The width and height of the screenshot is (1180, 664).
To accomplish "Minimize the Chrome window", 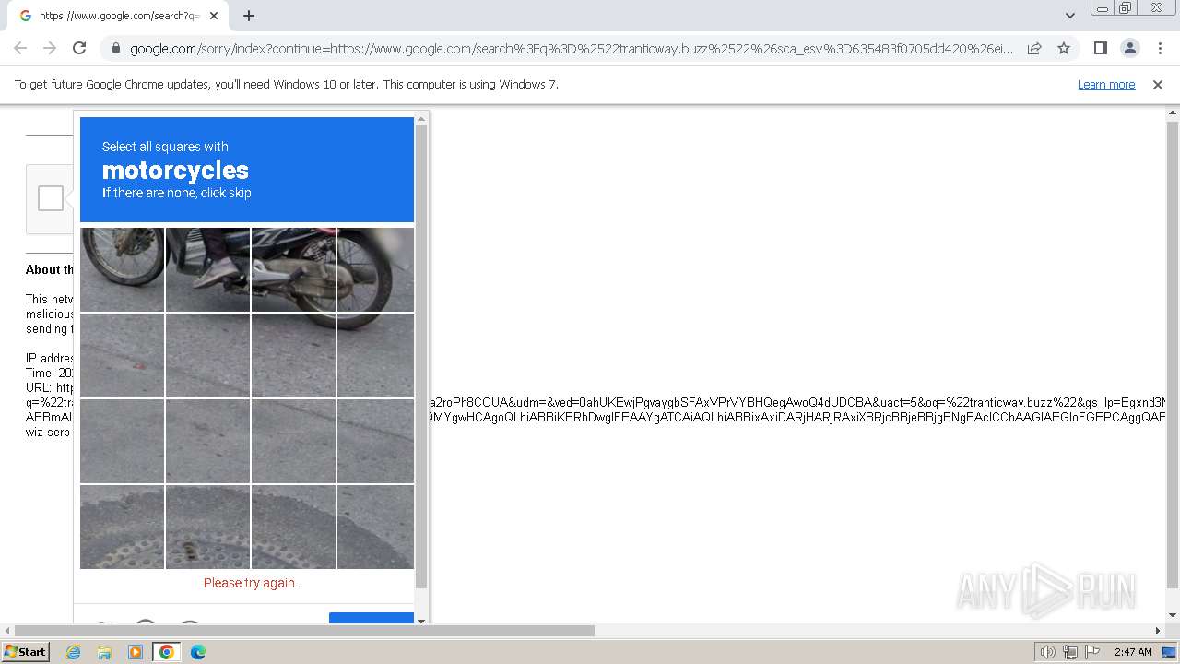I will (1102, 8).
